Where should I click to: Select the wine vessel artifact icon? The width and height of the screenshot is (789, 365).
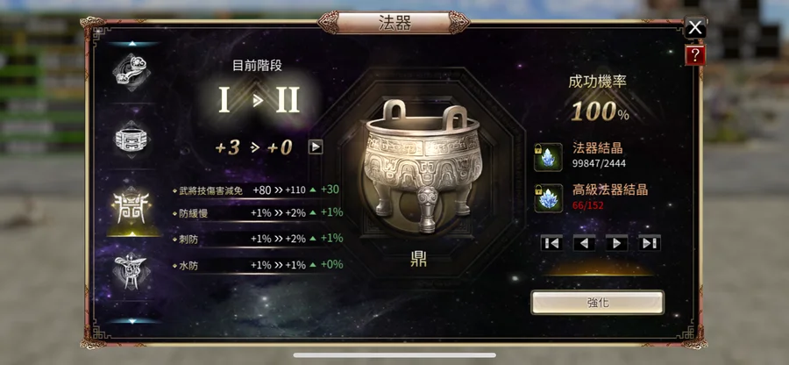click(x=131, y=271)
